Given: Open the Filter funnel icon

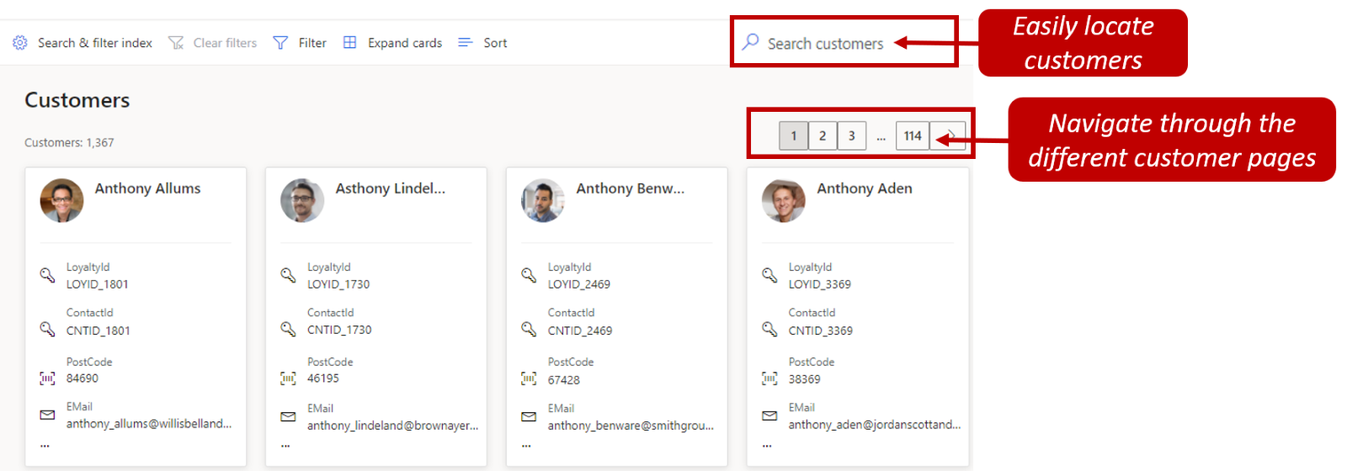Looking at the screenshot, I should click(x=280, y=43).
